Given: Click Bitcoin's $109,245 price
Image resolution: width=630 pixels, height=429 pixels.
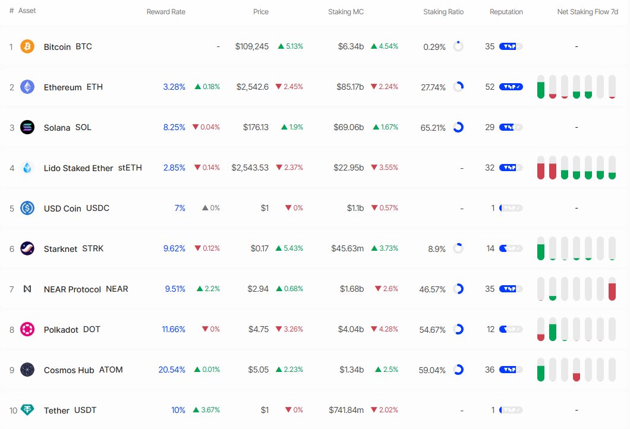Looking at the screenshot, I should point(252,46).
